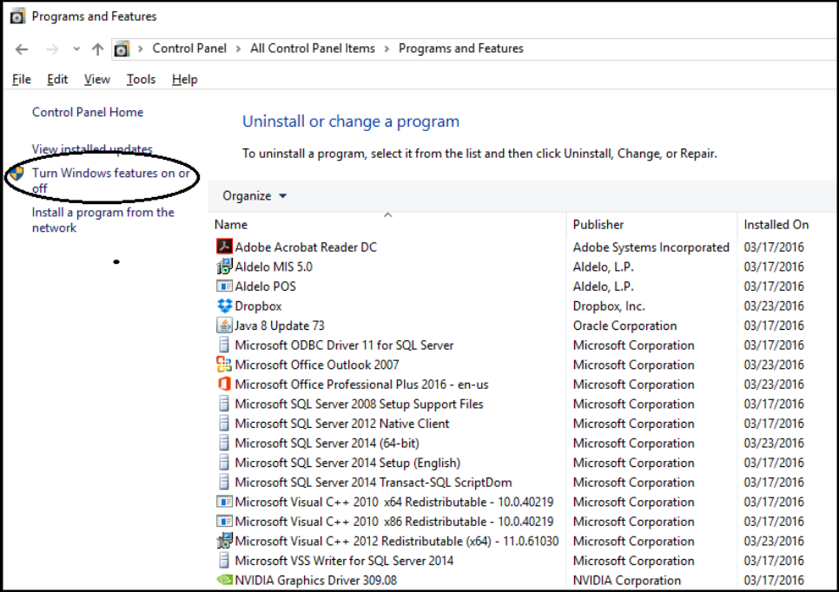The width and height of the screenshot is (839, 592).
Task: Click Dropbox, Inc. publisher cell
Action: tap(609, 306)
